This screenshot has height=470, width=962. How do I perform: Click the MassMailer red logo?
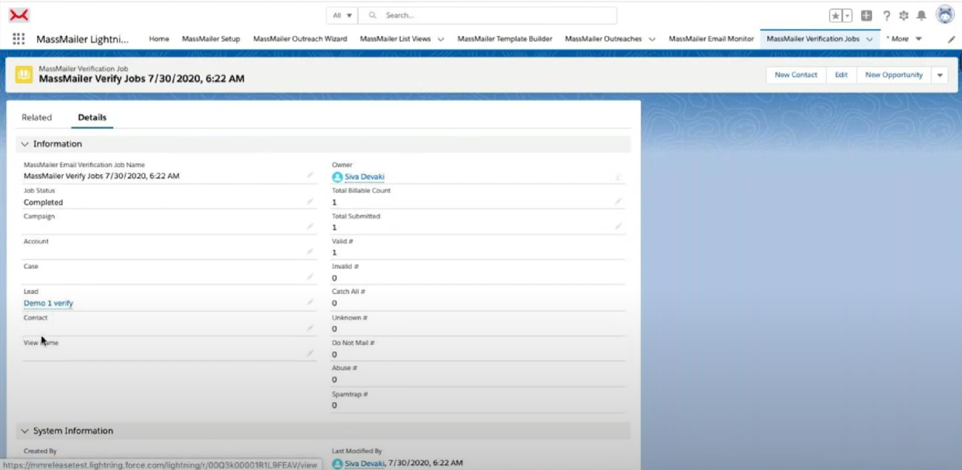(19, 15)
